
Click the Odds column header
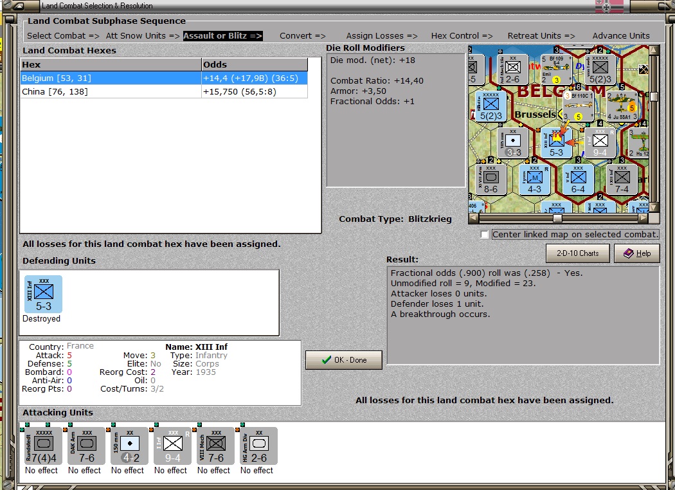255,64
